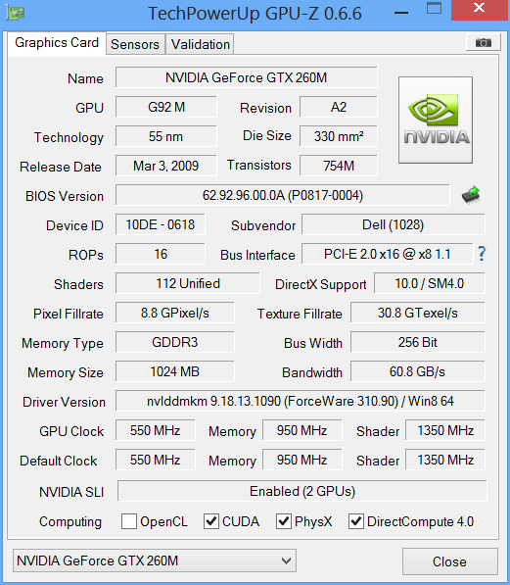Click the Memory Type field GDDR3
This screenshot has height=585, width=510.
(175, 342)
